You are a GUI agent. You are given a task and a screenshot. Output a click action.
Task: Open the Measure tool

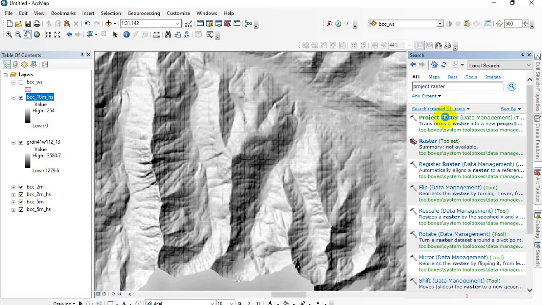tap(157, 35)
